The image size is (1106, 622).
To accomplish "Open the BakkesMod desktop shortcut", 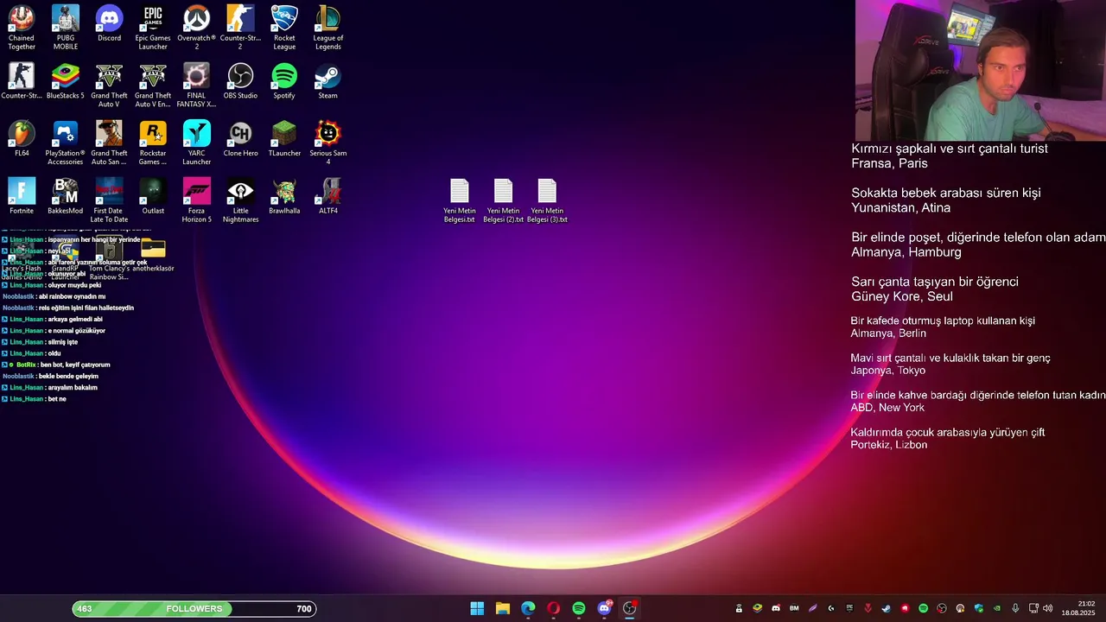I will click(x=66, y=196).
